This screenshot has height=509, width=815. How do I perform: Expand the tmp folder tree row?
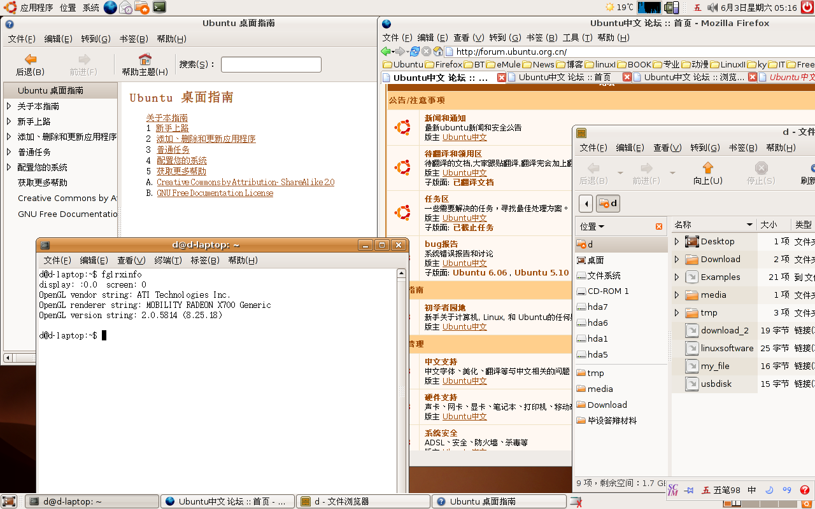pos(677,312)
